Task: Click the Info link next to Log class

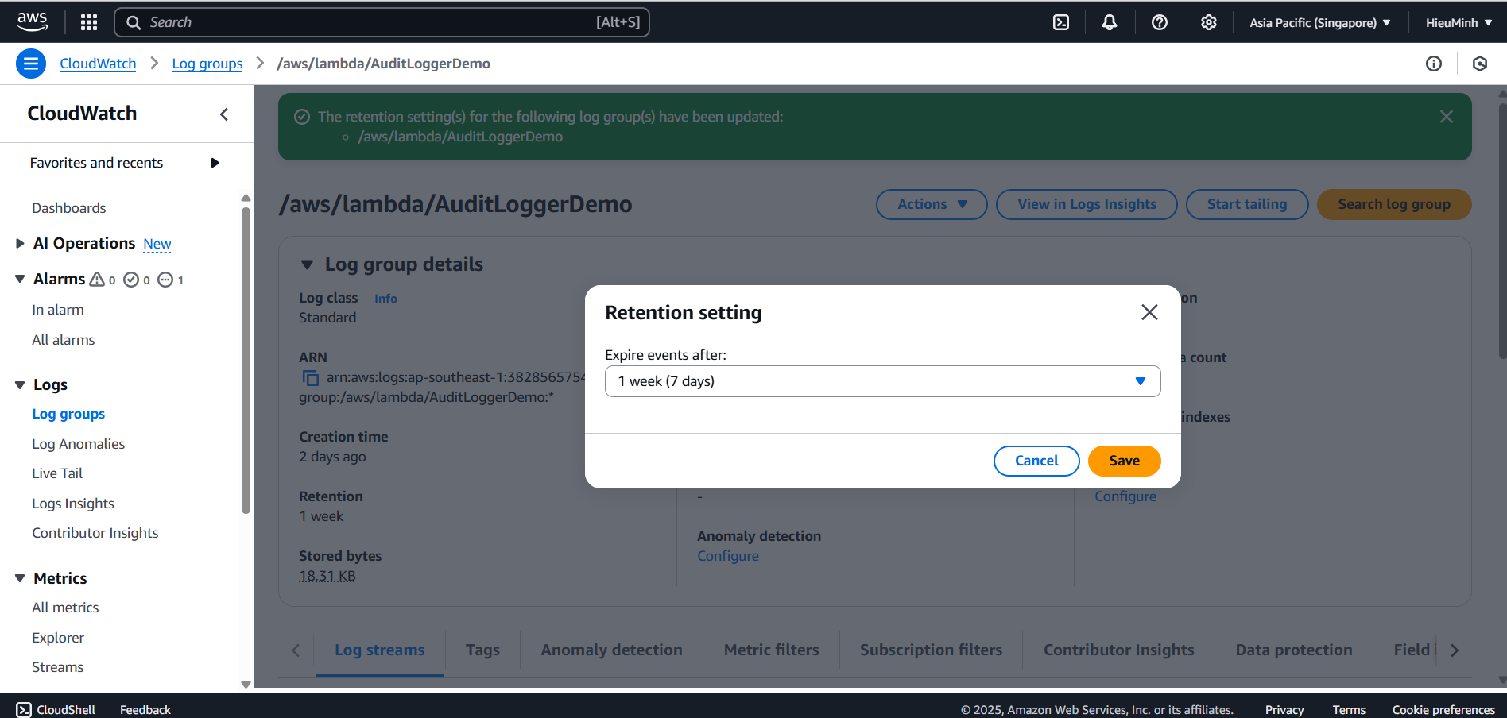Action: click(385, 299)
